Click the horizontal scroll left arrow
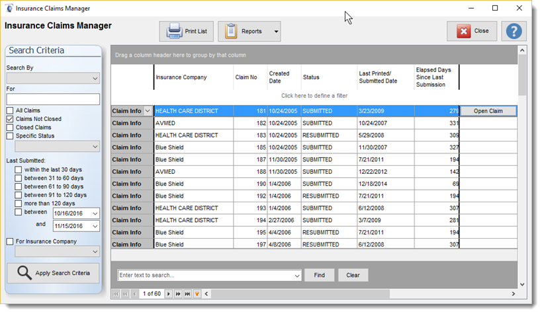542x314 pixels. tap(206, 294)
